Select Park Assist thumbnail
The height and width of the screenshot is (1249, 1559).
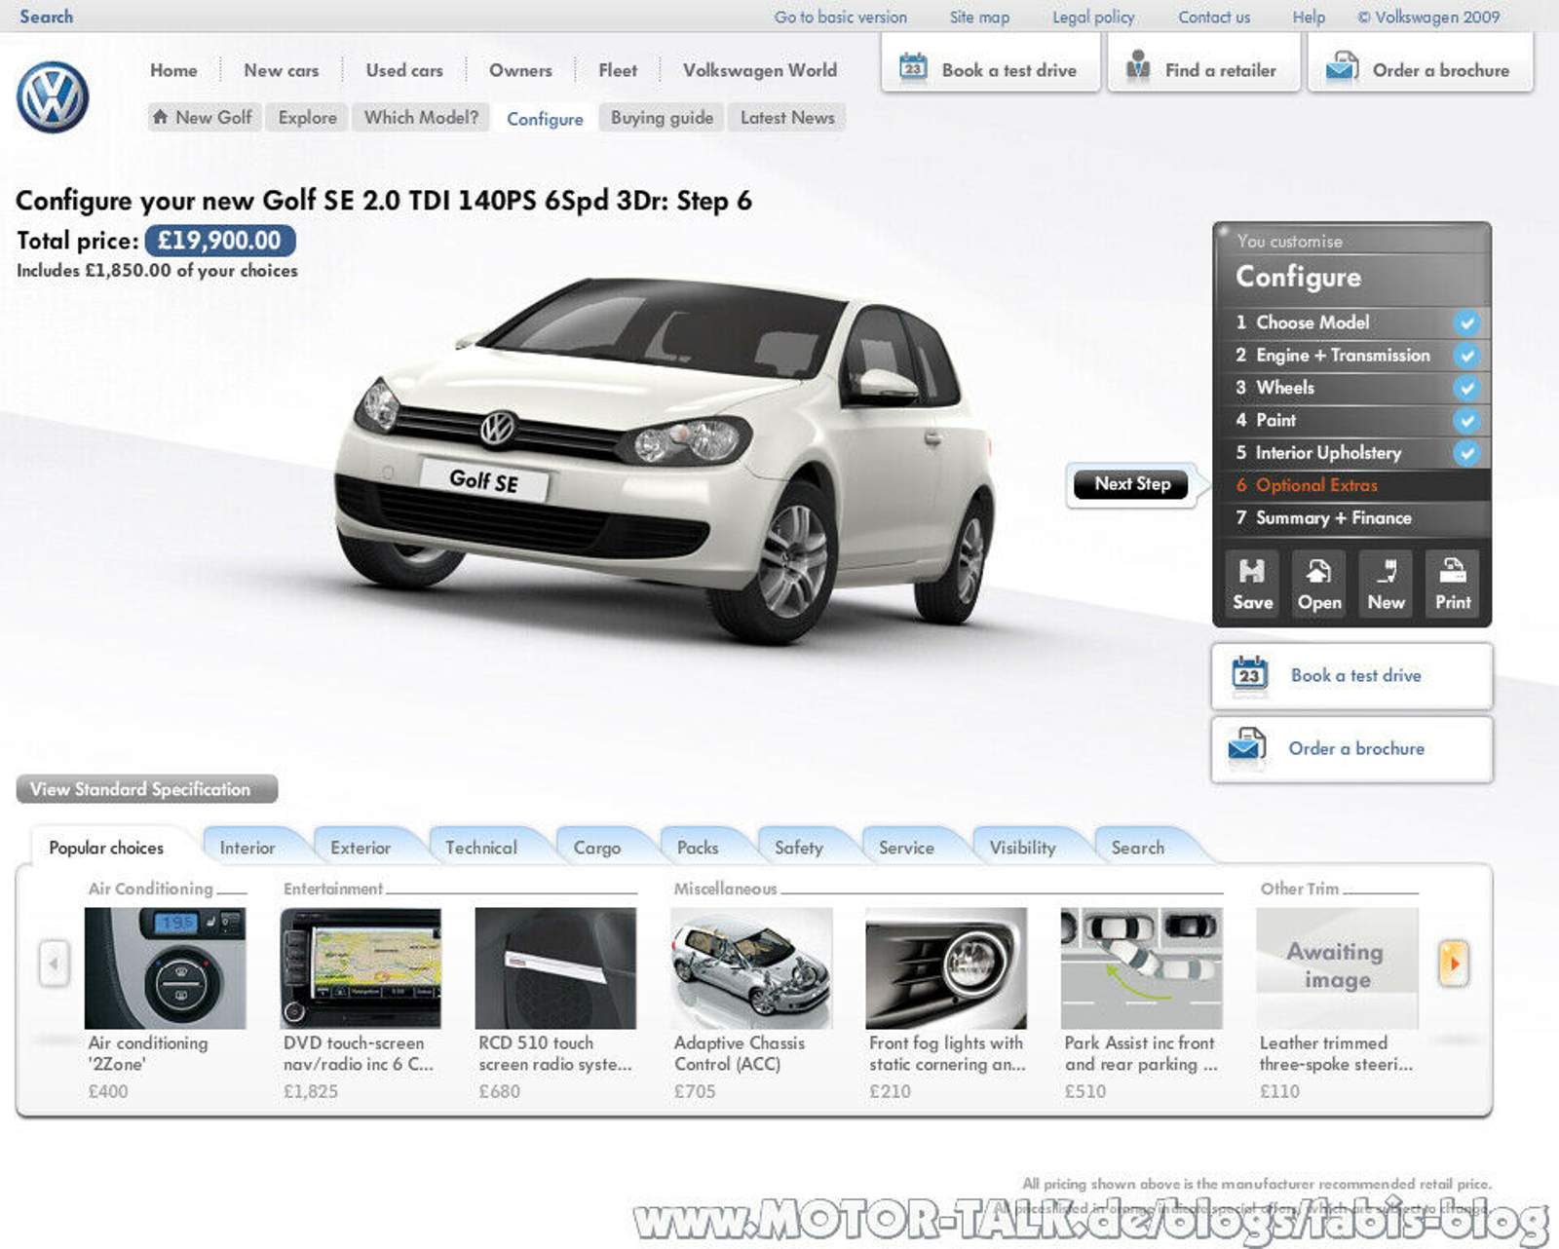[1141, 967]
